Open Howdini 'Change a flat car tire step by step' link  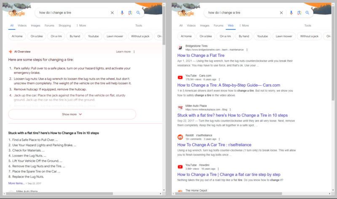(229, 175)
